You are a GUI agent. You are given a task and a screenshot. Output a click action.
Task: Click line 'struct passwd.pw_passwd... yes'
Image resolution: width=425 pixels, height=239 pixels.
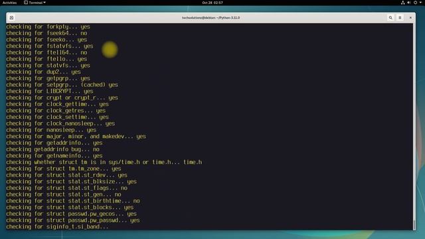coord(73,220)
